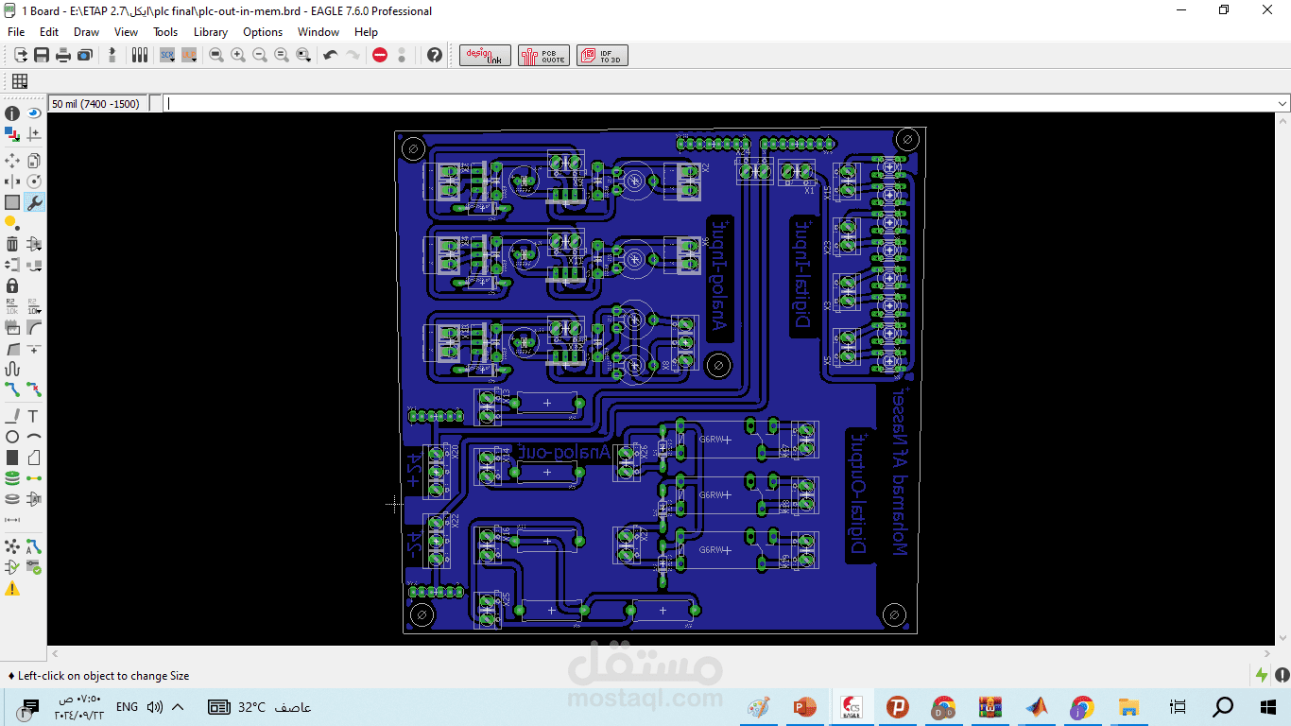Viewport: 1291px width, 726px height.
Task: Select the Delete trash tool
Action: [12, 244]
